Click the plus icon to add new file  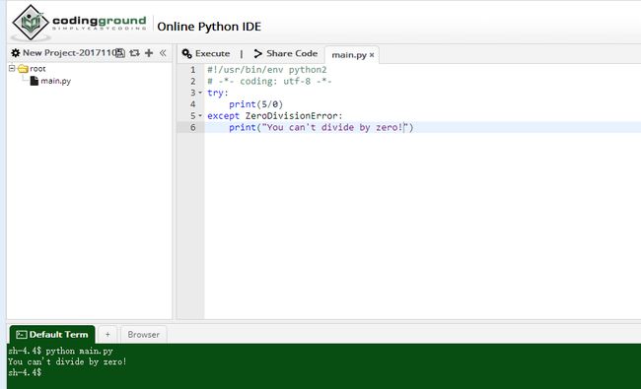149,53
